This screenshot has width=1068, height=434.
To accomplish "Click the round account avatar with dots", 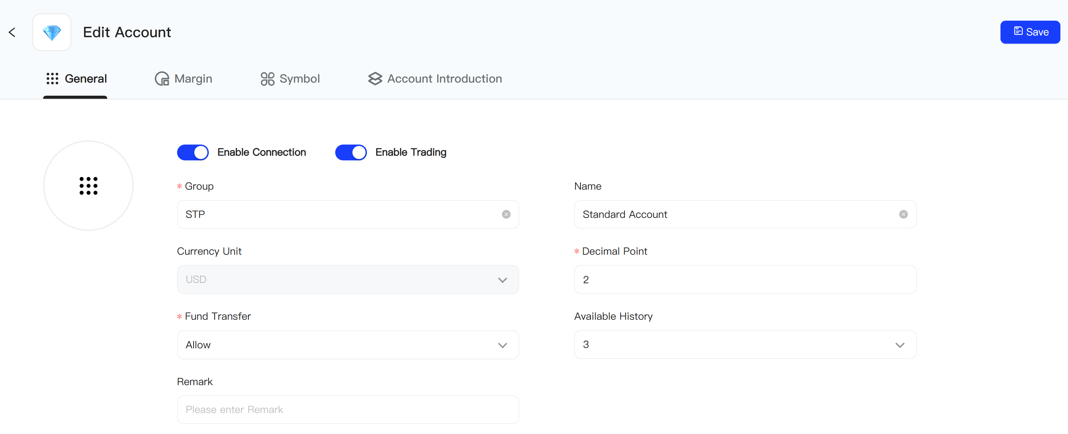I will (88, 186).
